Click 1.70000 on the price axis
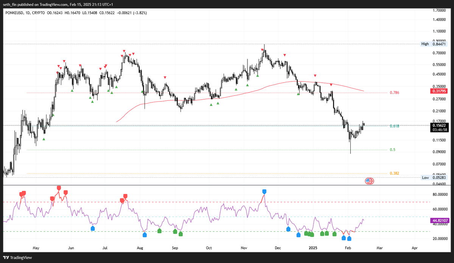This screenshot has height=263, width=454. coord(440,11)
